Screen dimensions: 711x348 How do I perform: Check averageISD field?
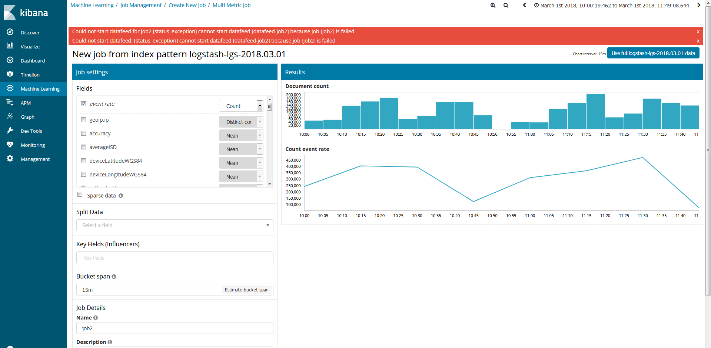click(83, 147)
